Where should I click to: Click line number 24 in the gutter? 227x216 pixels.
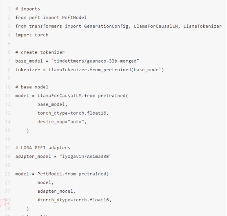tap(8, 209)
